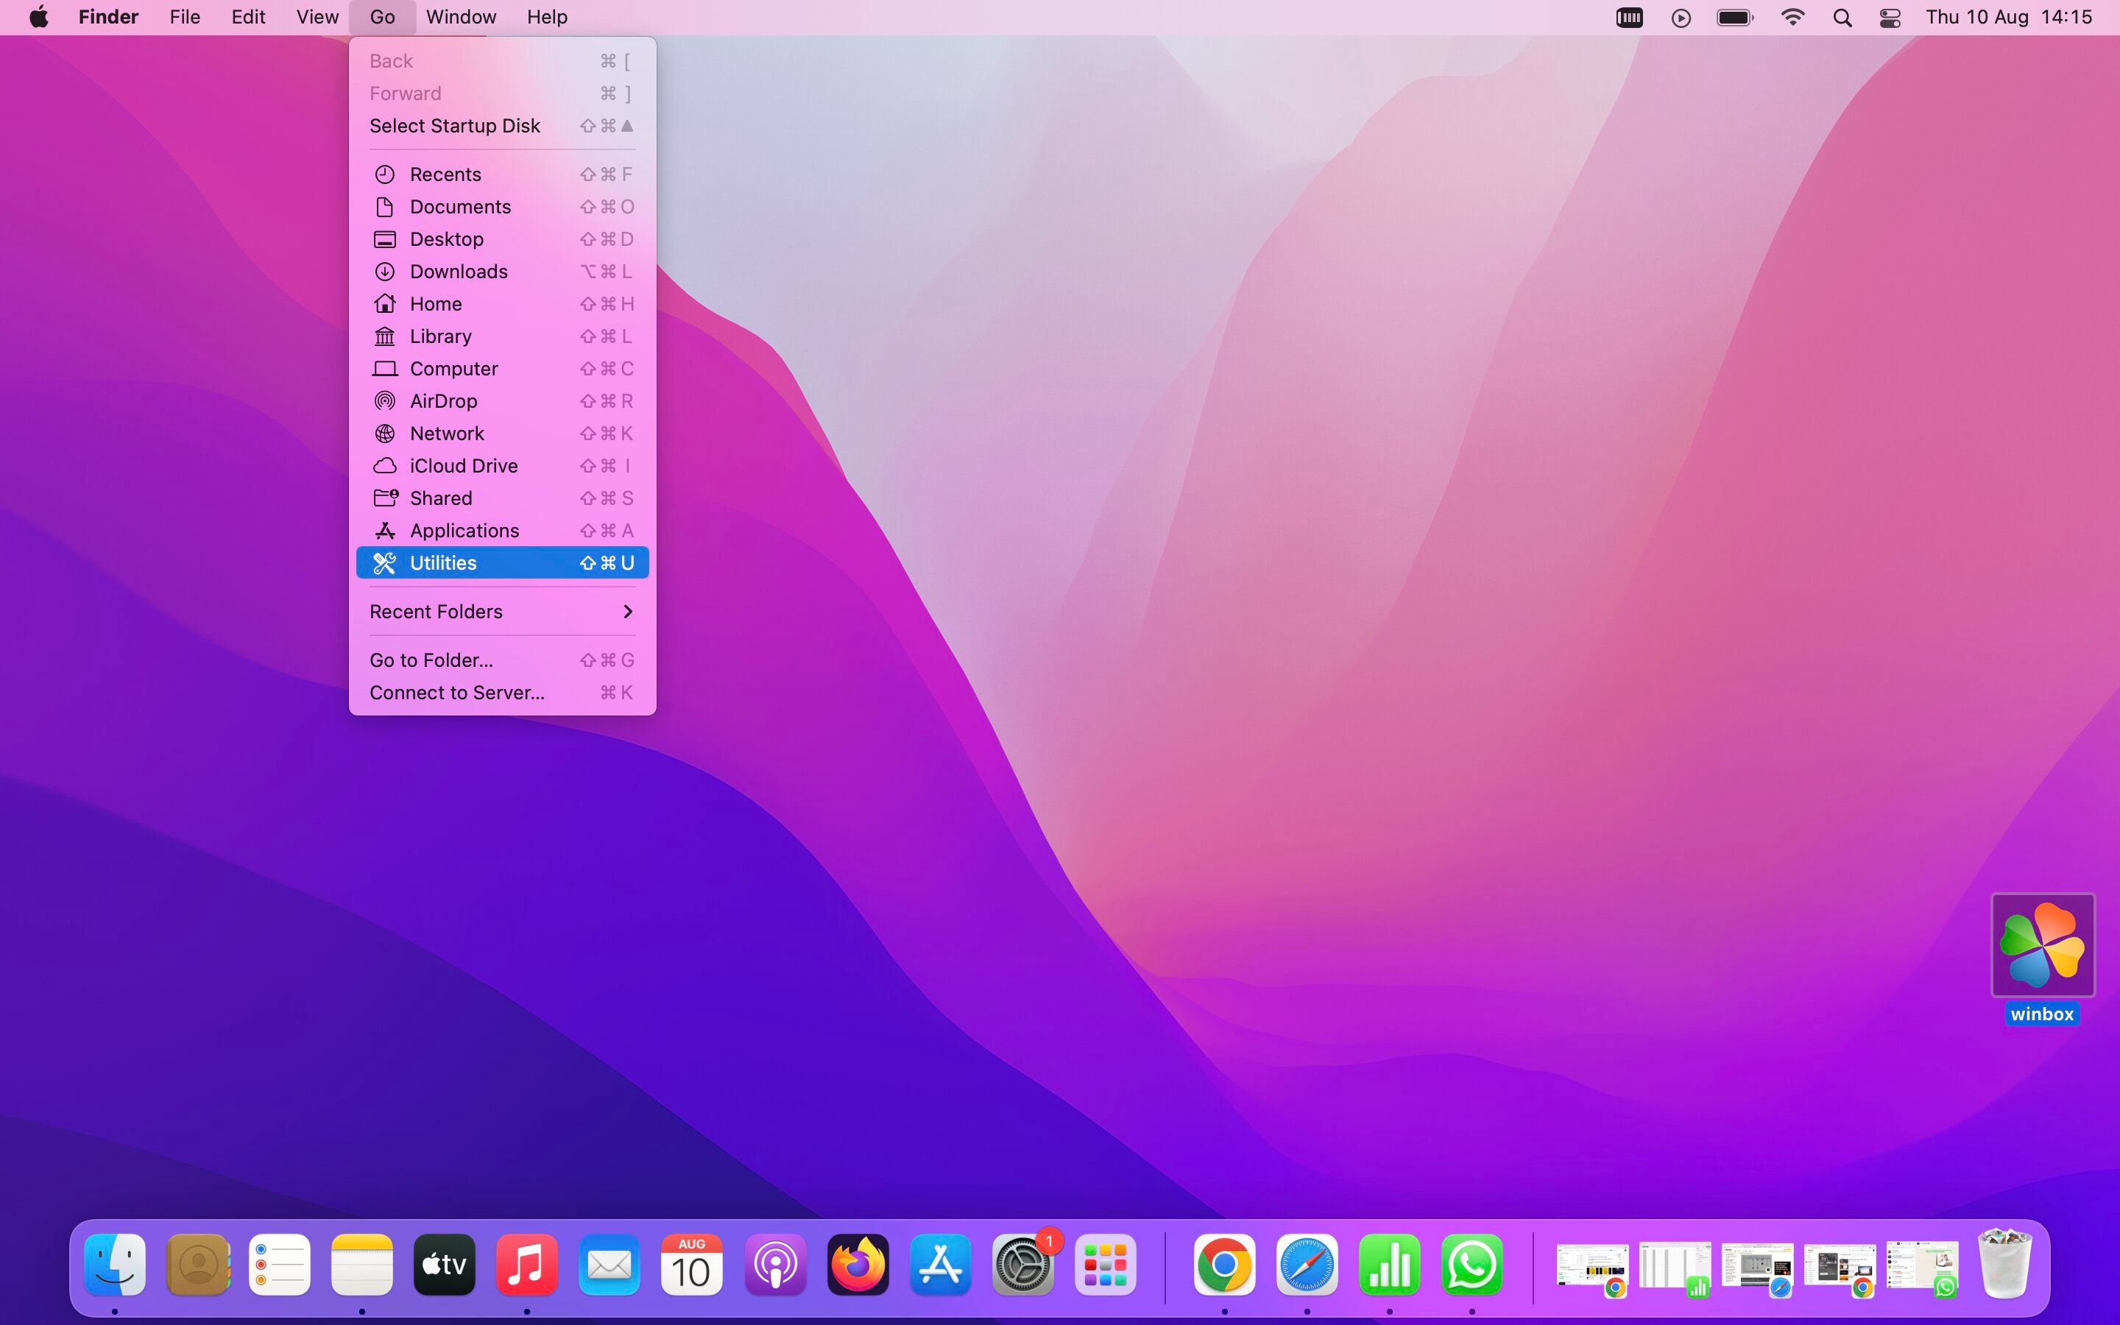Open the Podcasts app from the Dock

[776, 1265]
